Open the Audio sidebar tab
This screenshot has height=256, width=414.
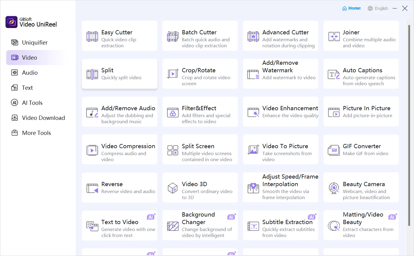click(30, 73)
